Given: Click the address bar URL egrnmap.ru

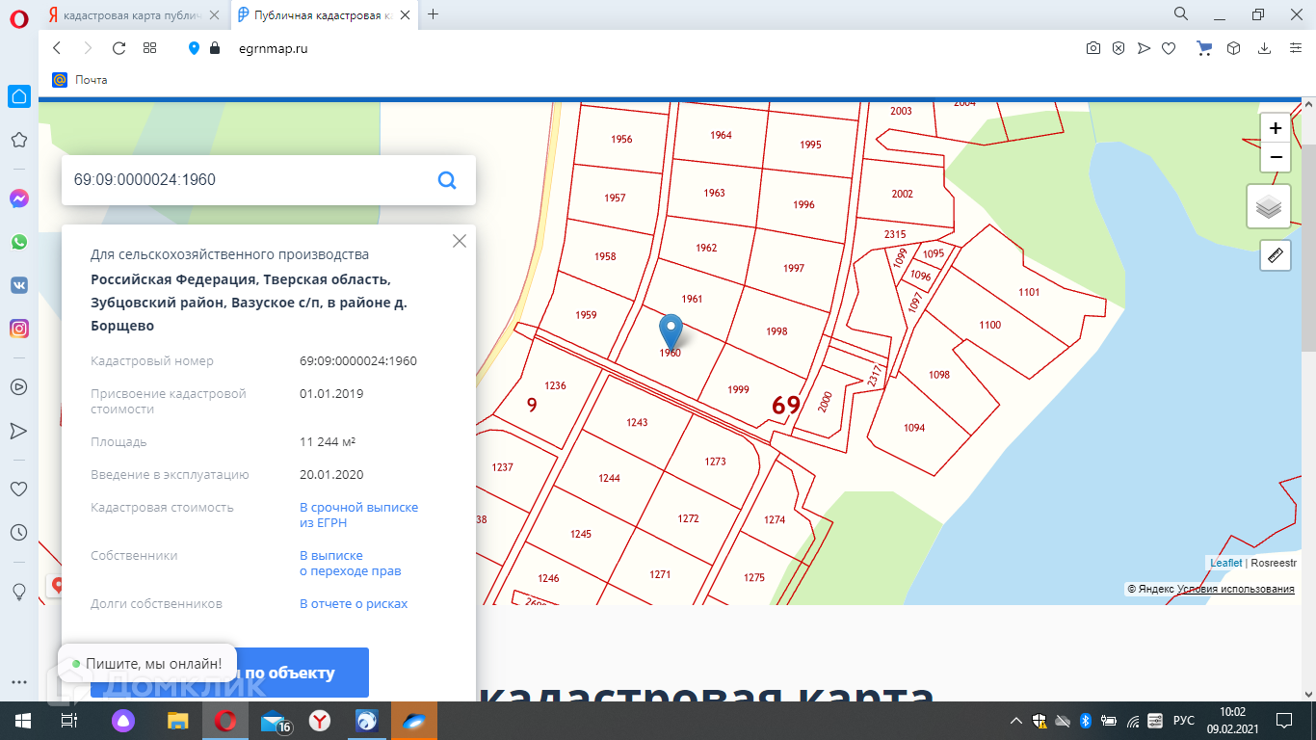Looking at the screenshot, I should [x=273, y=48].
